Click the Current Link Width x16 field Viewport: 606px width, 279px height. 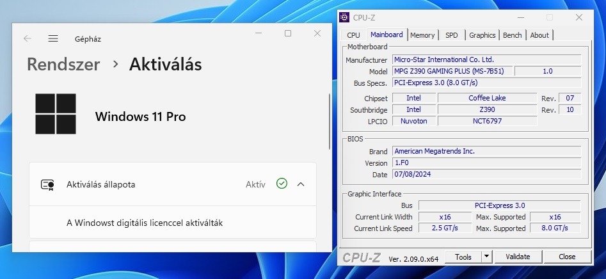445,217
